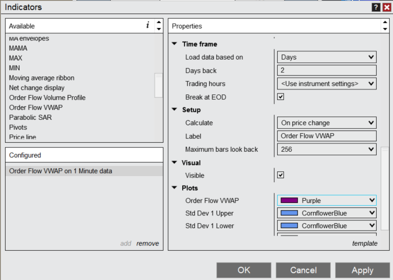This screenshot has width=393, height=280.
Task: Click Std Dev 1 Upper CornflowerBlue swatch
Action: tap(289, 213)
